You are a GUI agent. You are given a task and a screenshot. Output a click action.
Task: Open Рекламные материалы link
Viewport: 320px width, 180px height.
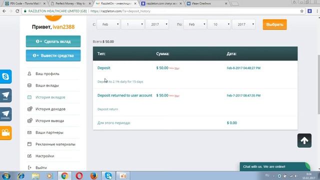click(55, 144)
